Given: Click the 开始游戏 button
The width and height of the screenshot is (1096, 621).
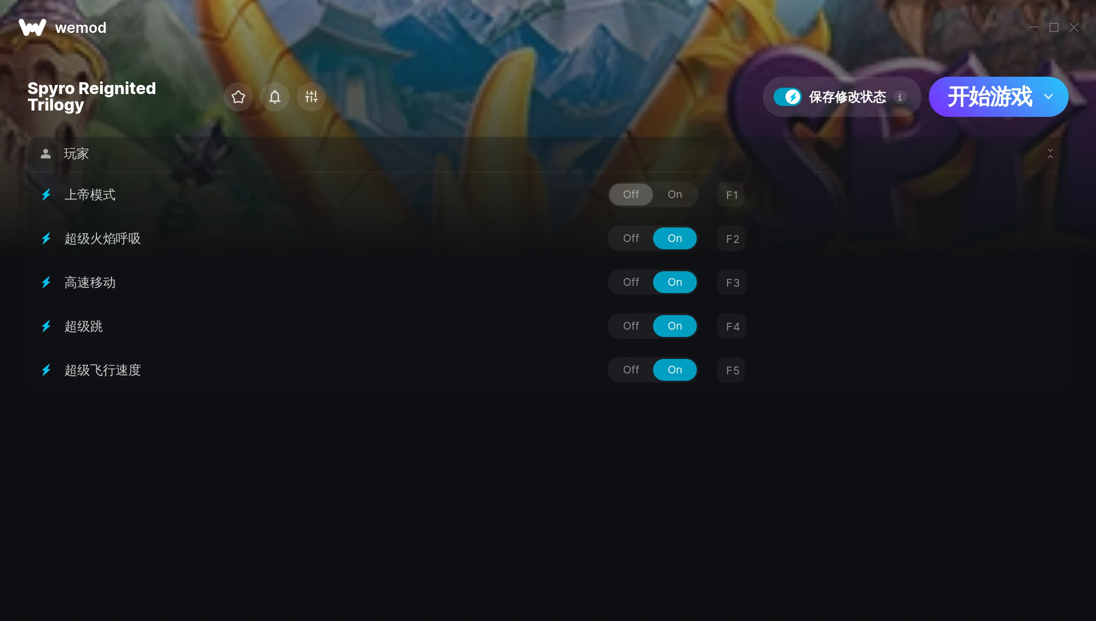Looking at the screenshot, I should [989, 97].
